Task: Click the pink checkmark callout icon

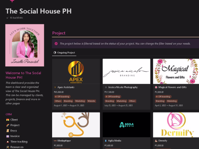Action: 56,44
